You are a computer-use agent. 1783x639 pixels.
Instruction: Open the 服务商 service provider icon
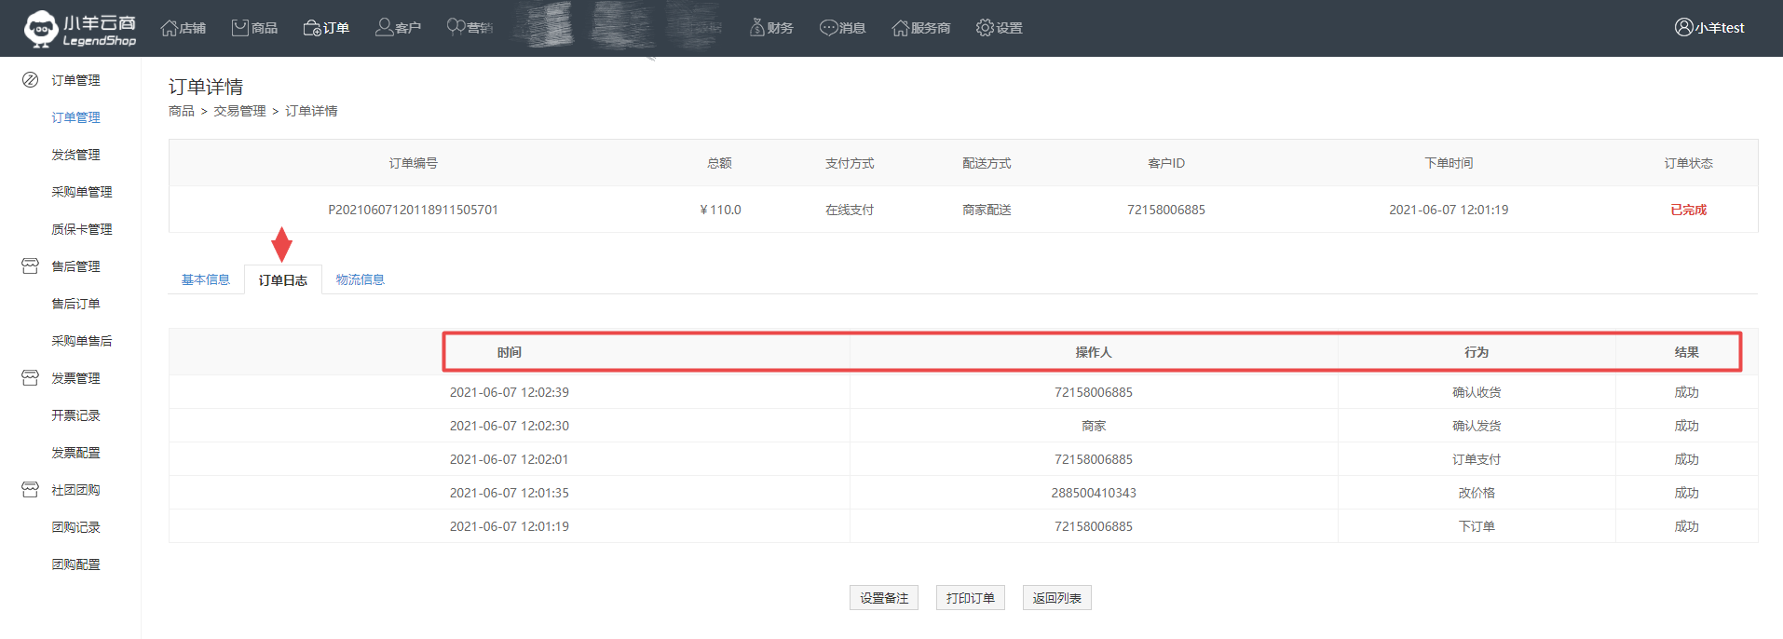click(900, 28)
